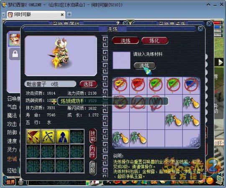This screenshot has width=226, height=188.
Task: Select the crossed swords skill icon
Action: coord(48,136)
